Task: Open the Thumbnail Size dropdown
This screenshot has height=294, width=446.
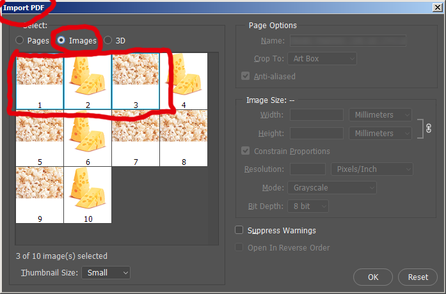Action: pos(106,273)
